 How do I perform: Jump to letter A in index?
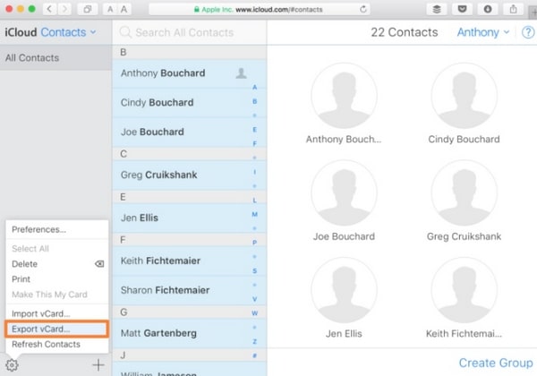click(254, 88)
